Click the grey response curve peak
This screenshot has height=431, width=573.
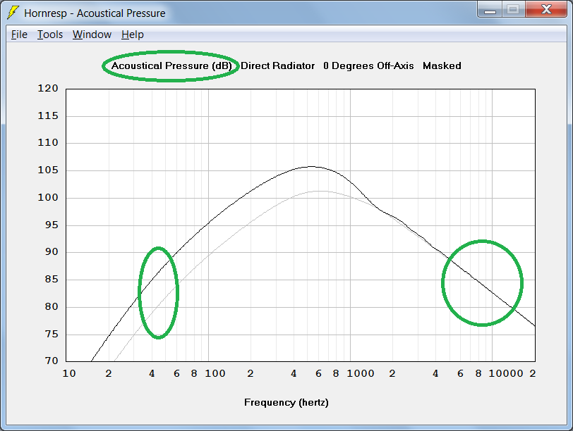(320, 191)
